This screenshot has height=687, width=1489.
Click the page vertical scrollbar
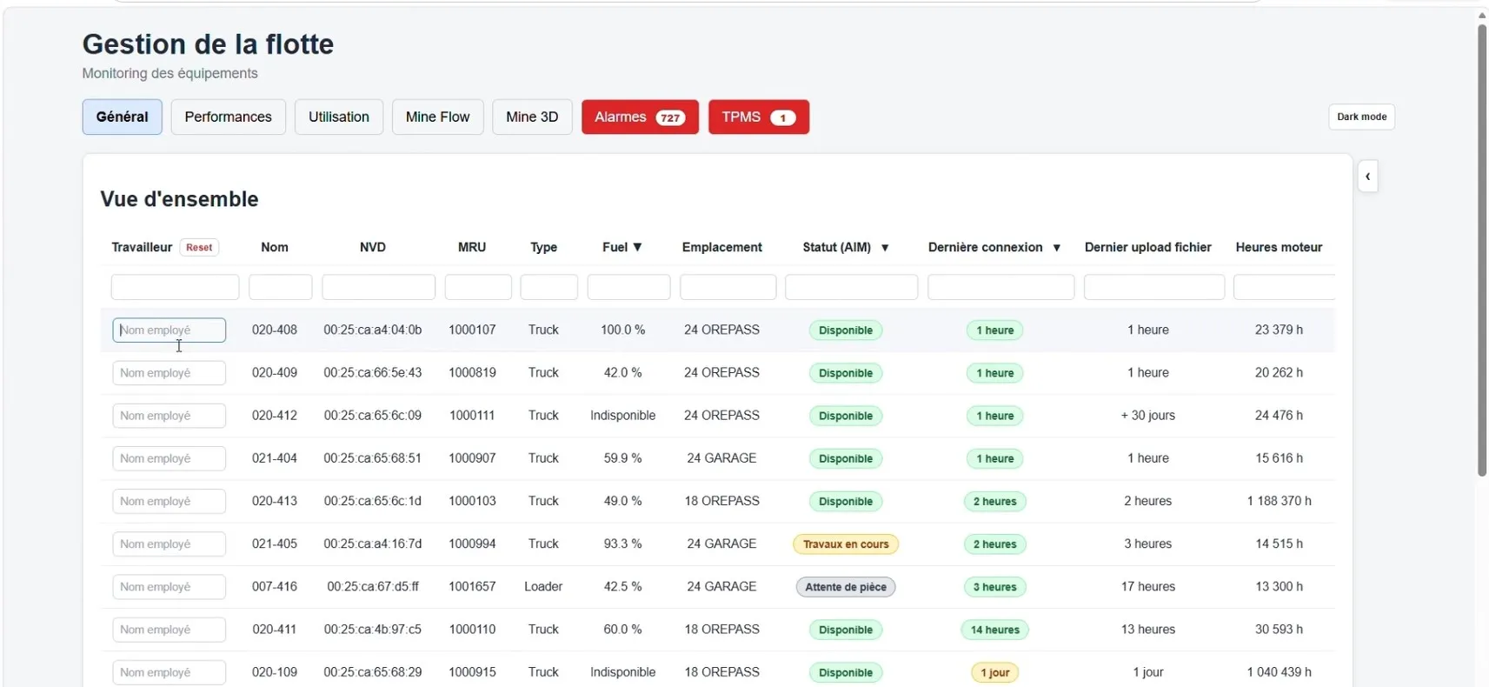pyautogui.click(x=1482, y=250)
